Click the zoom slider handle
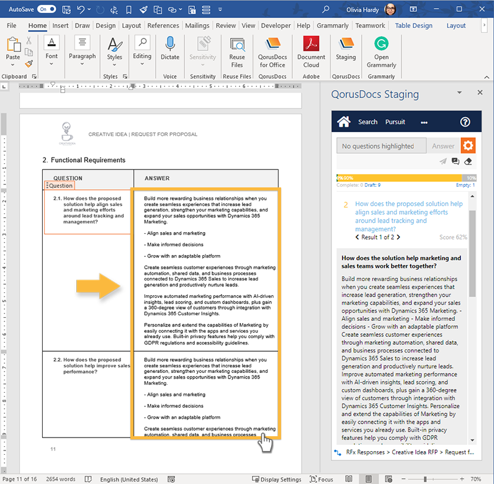Image resolution: width=494 pixels, height=484 pixels. coord(425,479)
